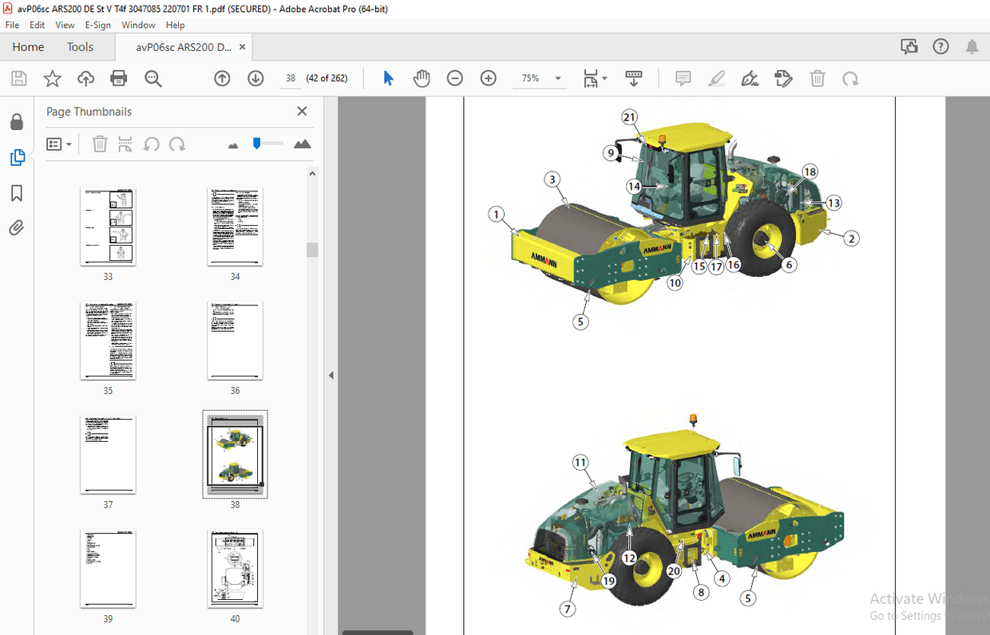Switch to the Home tab
The height and width of the screenshot is (635, 990).
(x=28, y=47)
